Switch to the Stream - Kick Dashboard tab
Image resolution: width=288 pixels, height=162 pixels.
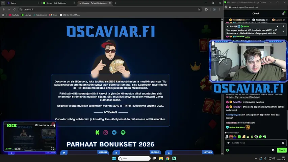pyautogui.click(x=59, y=3)
